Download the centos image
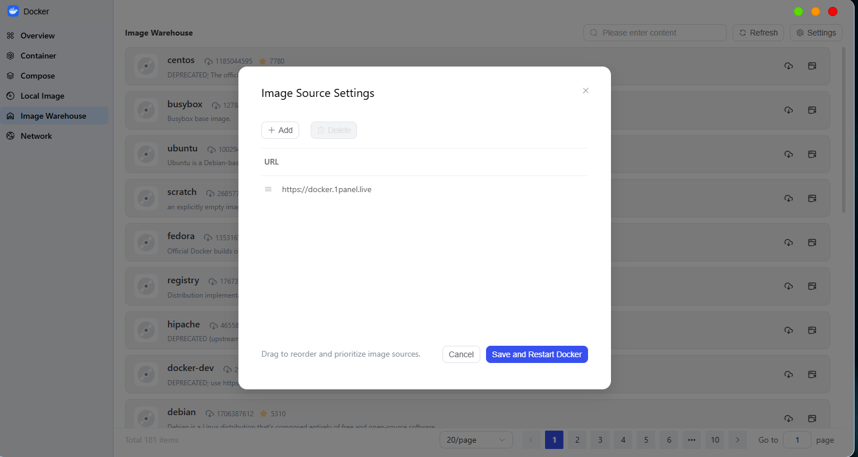 tap(789, 66)
